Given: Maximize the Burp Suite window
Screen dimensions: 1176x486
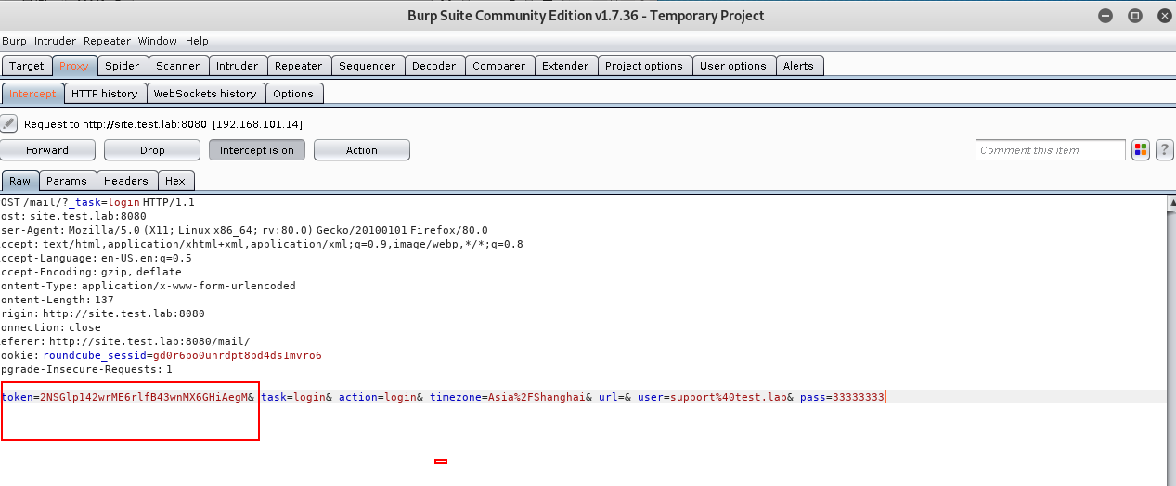Looking at the screenshot, I should click(x=1134, y=16).
